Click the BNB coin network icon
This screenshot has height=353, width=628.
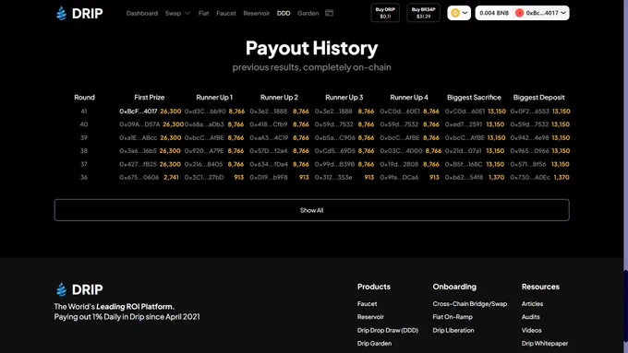point(455,13)
